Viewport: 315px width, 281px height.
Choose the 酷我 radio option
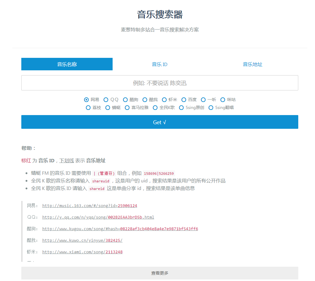pos(145,100)
